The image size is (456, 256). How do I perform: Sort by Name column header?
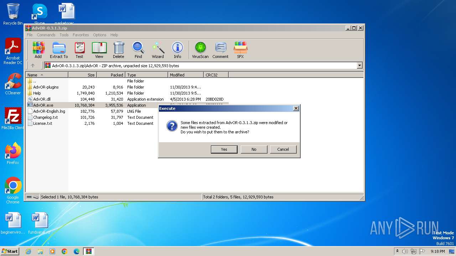[47, 75]
